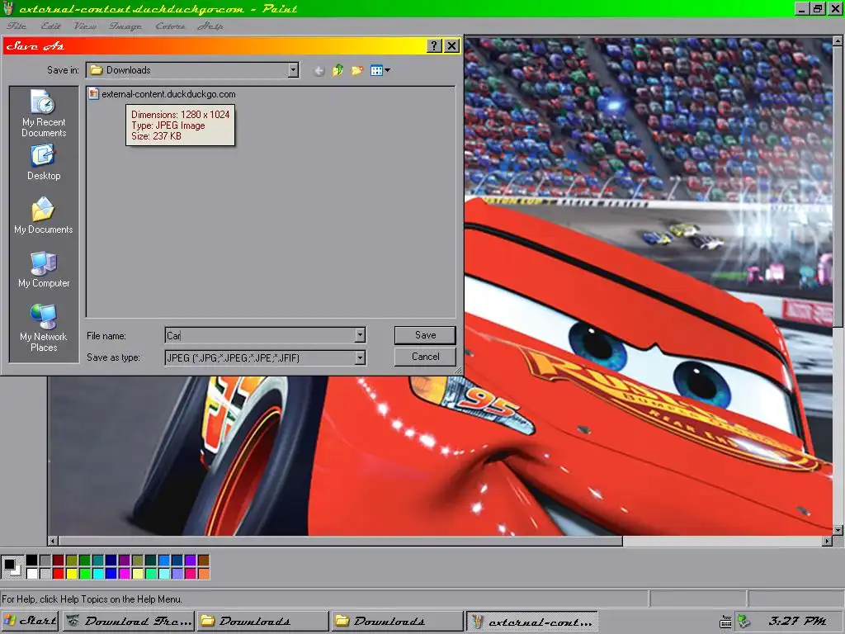Click the horizontal scrollbar right arrow
This screenshot has width=845, height=634.
[x=827, y=541]
